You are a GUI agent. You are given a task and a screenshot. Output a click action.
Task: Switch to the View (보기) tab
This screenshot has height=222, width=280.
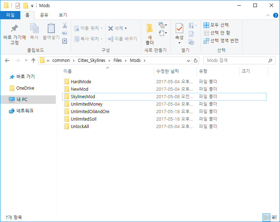tap(63, 15)
